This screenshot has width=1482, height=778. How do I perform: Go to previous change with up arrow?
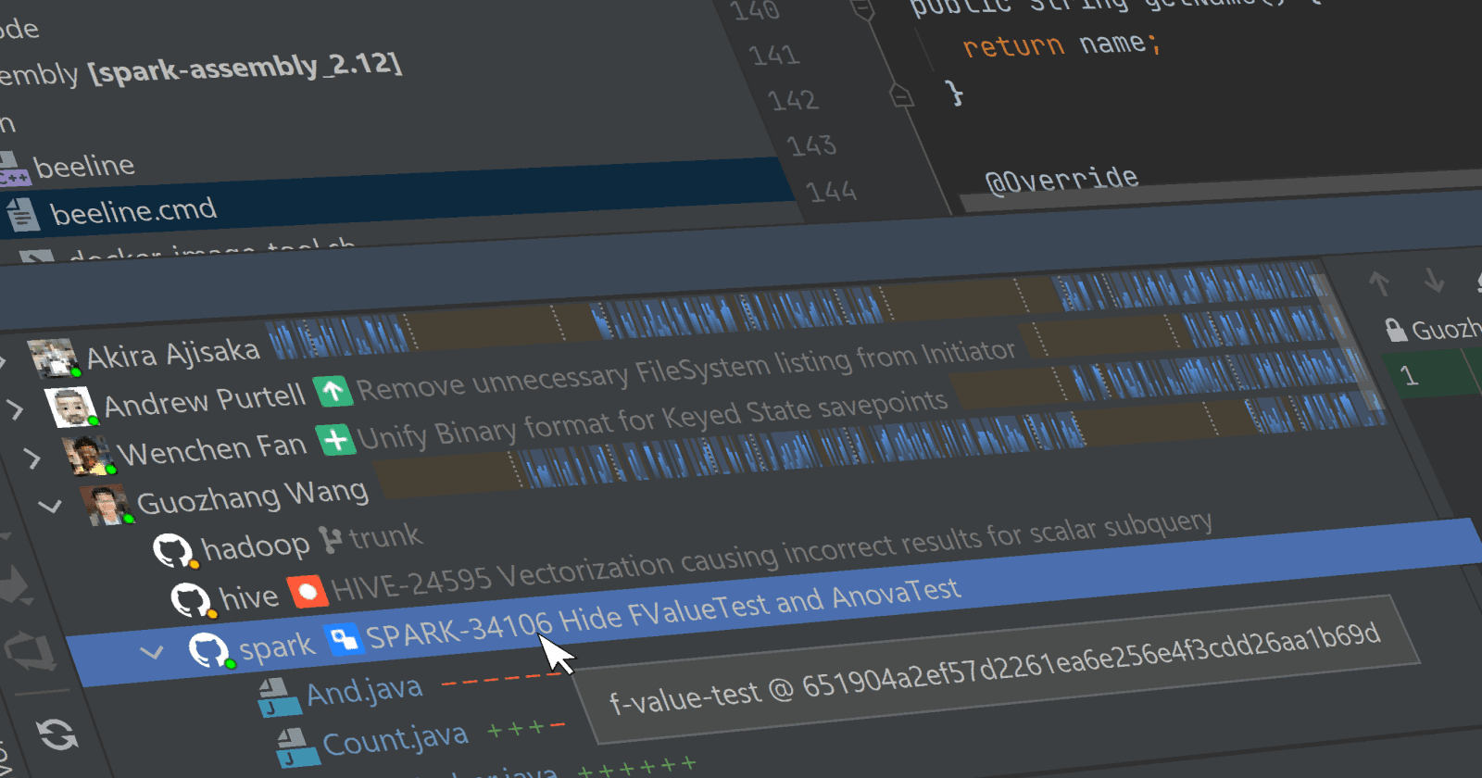click(1379, 283)
